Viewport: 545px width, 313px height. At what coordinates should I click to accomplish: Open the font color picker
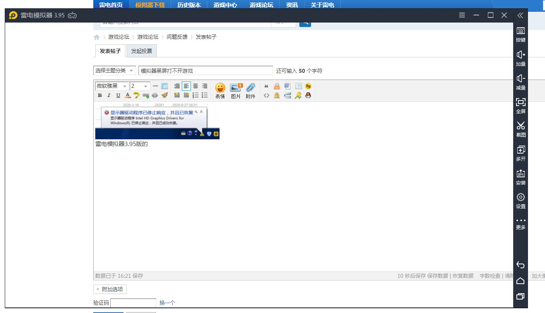[x=127, y=95]
